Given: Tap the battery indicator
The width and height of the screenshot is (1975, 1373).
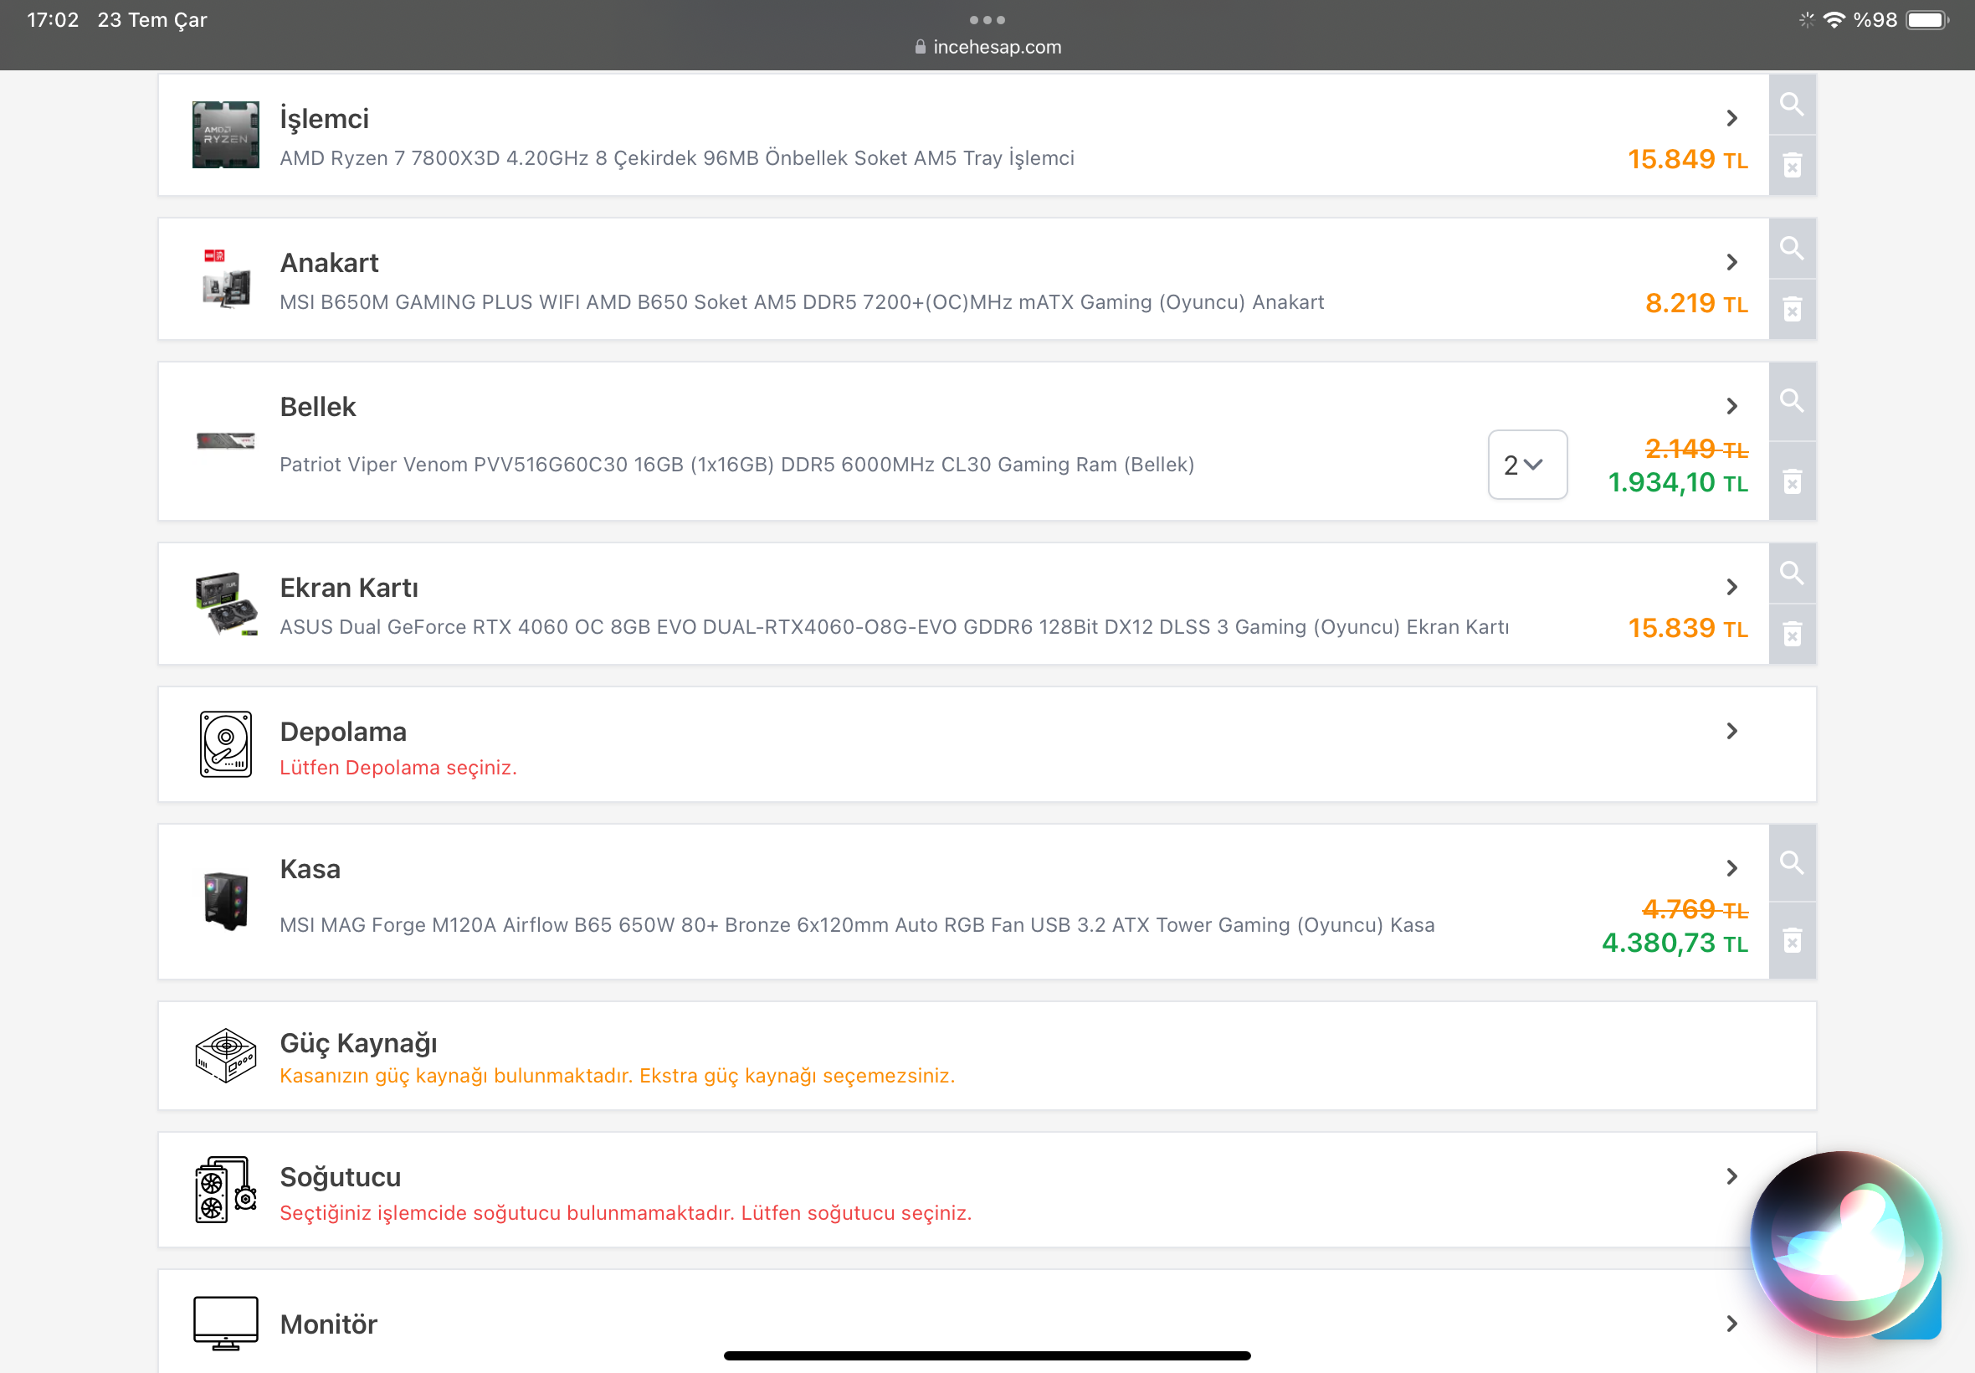Looking at the screenshot, I should coord(1926,20).
